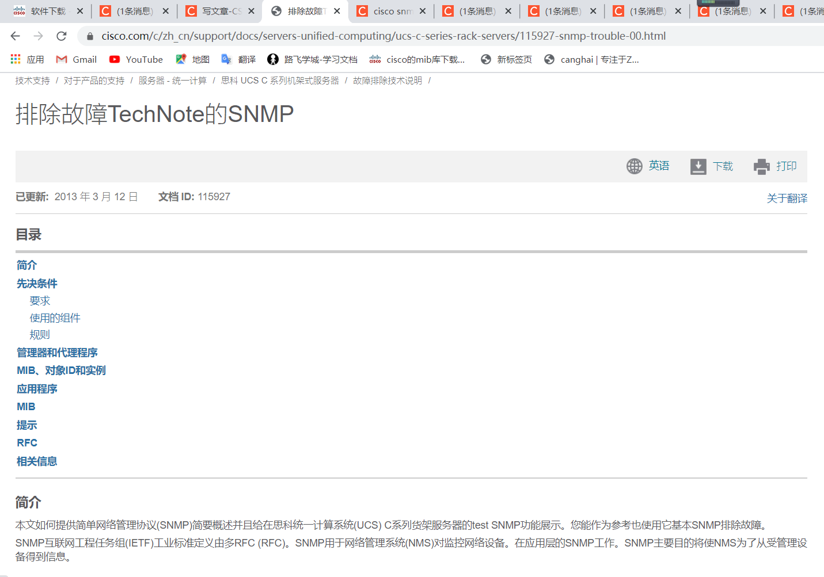Open the 路飞学城-学习文档 bookmark
This screenshot has width=824, height=577.
coord(314,59)
